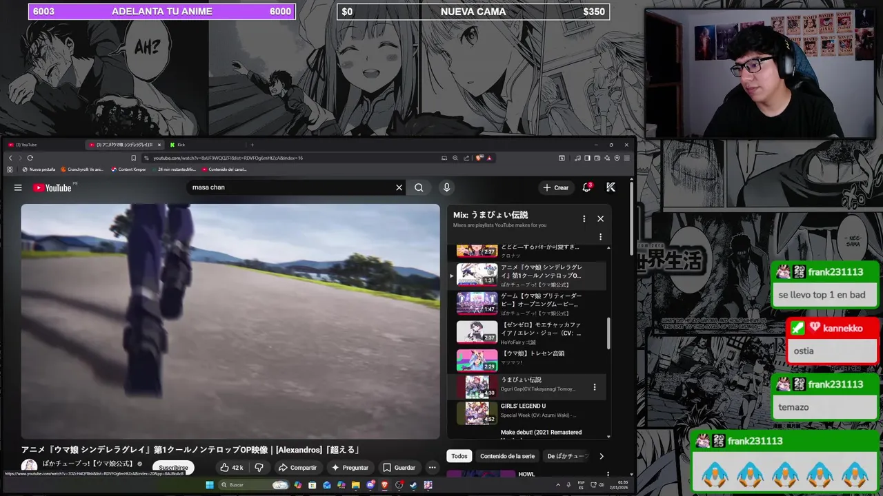Open the 'Contenido del canal' bookmark
Image resolution: width=883 pixels, height=496 pixels.
coord(224,169)
